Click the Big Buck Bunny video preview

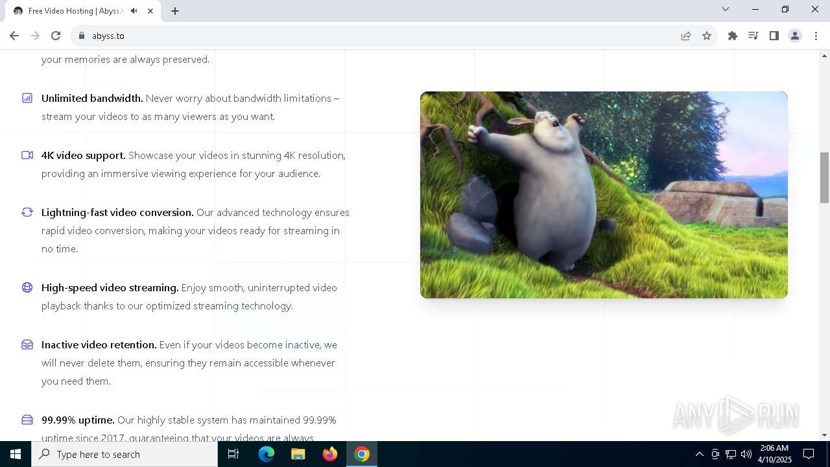(604, 195)
